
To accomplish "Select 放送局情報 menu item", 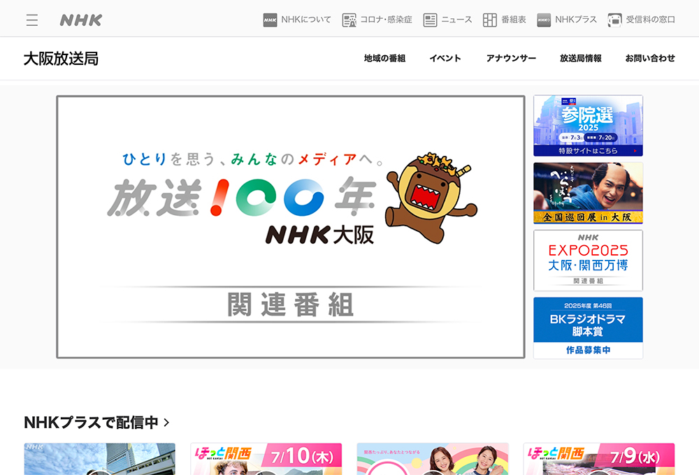I will (x=581, y=59).
